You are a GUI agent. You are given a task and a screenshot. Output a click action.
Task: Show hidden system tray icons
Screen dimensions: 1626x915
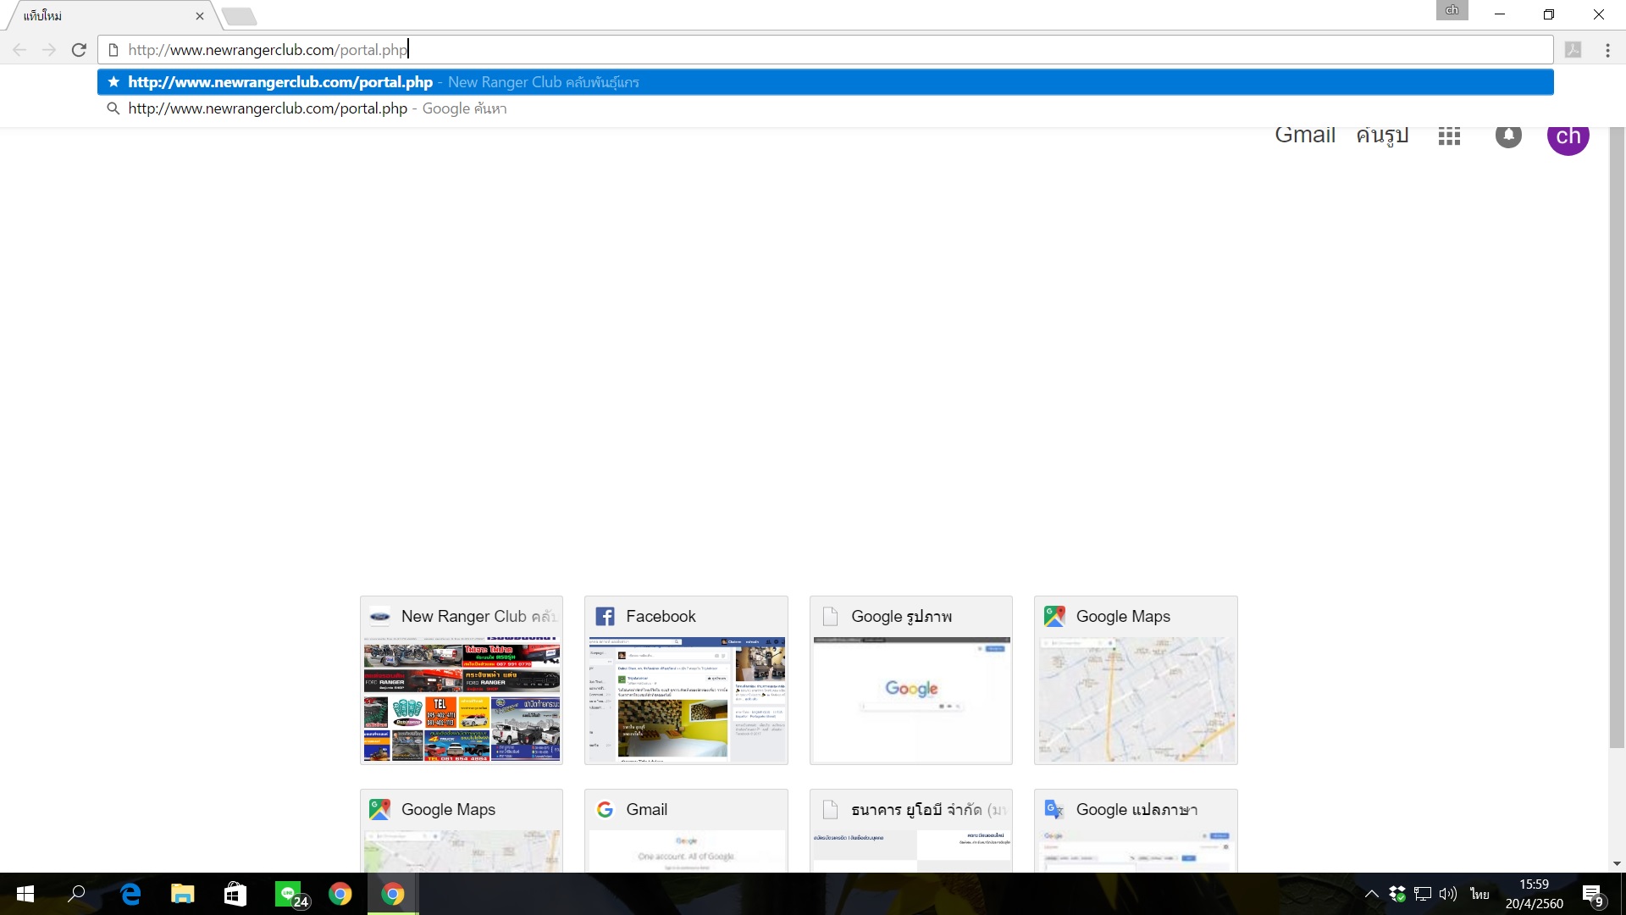pyautogui.click(x=1371, y=894)
